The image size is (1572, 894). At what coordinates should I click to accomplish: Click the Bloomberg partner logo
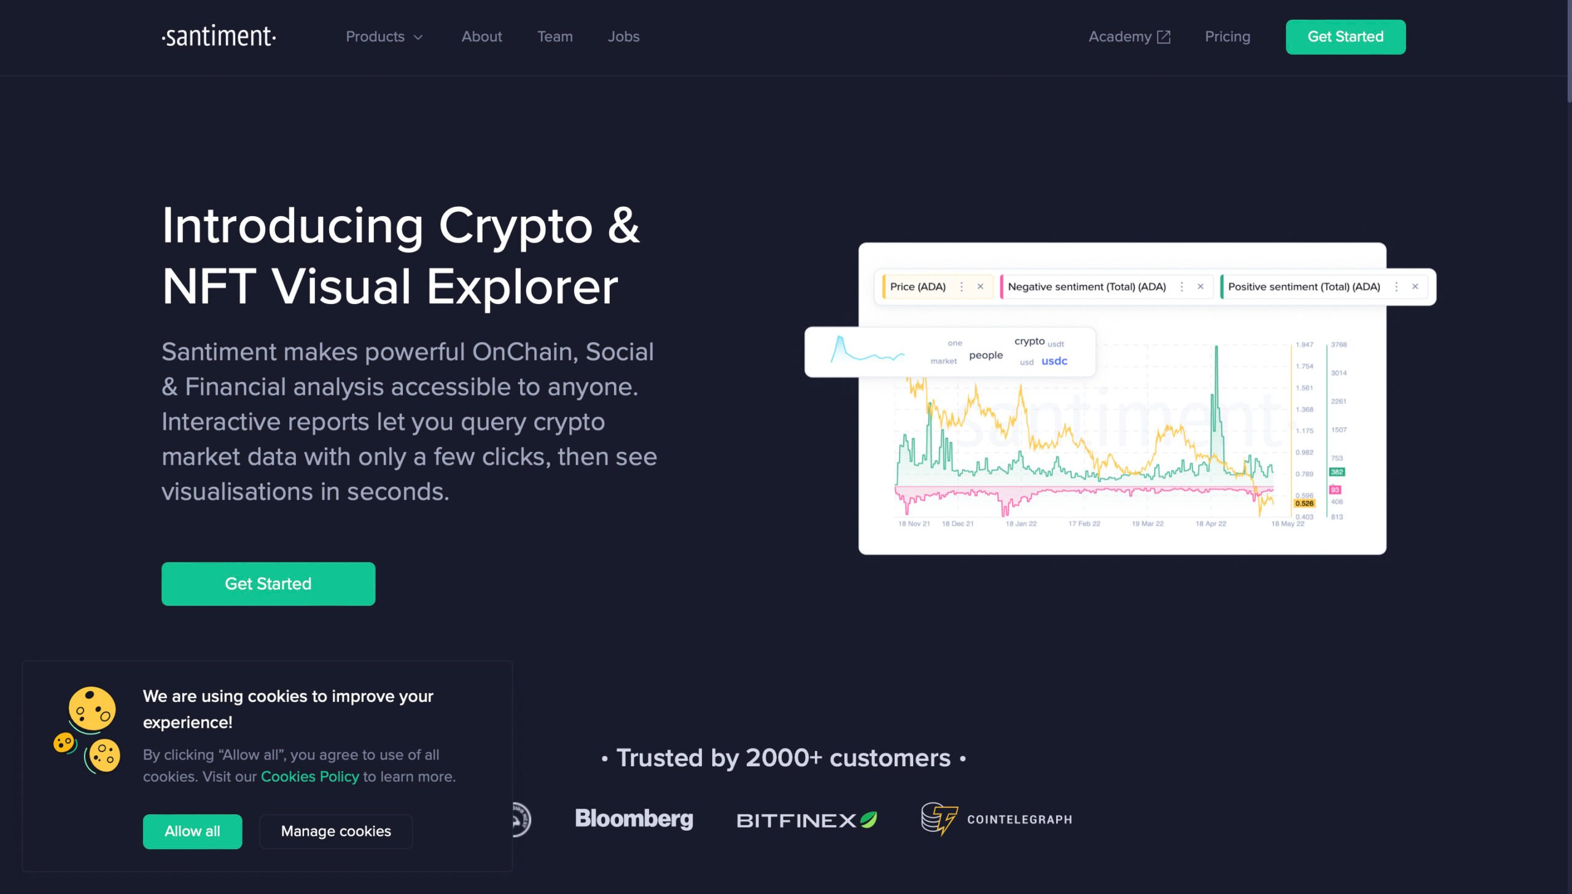(x=635, y=818)
